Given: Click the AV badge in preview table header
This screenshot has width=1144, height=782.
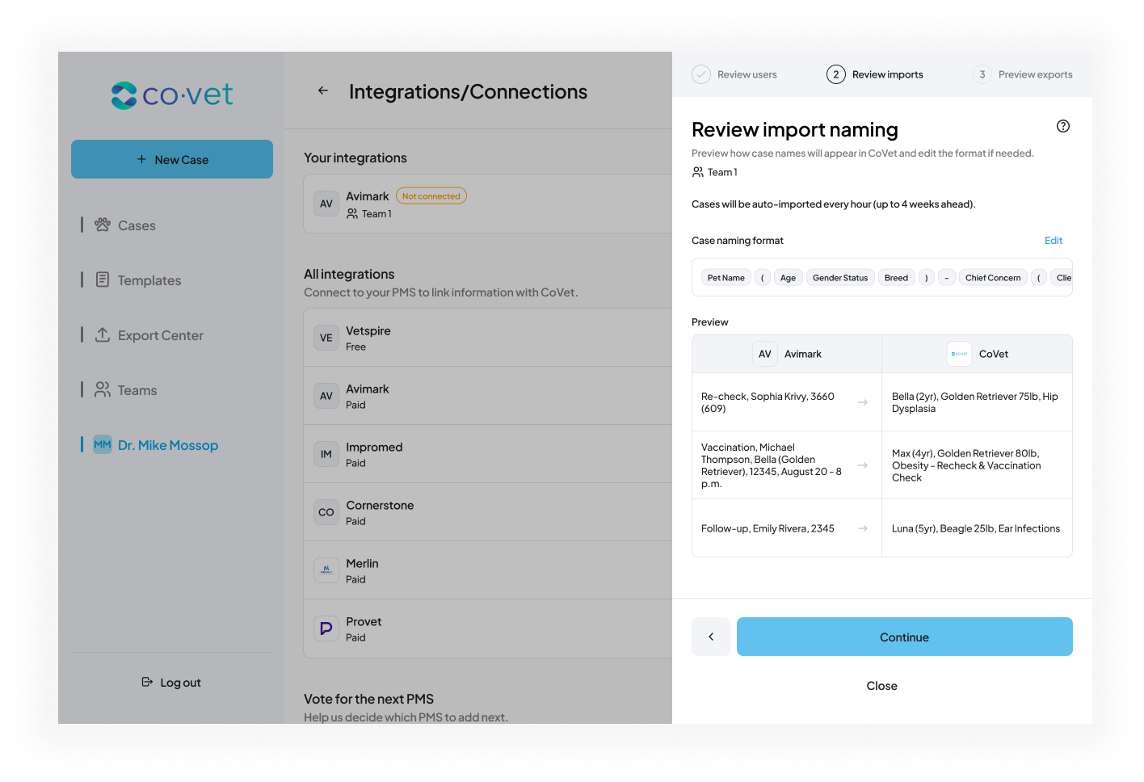Looking at the screenshot, I should [765, 354].
